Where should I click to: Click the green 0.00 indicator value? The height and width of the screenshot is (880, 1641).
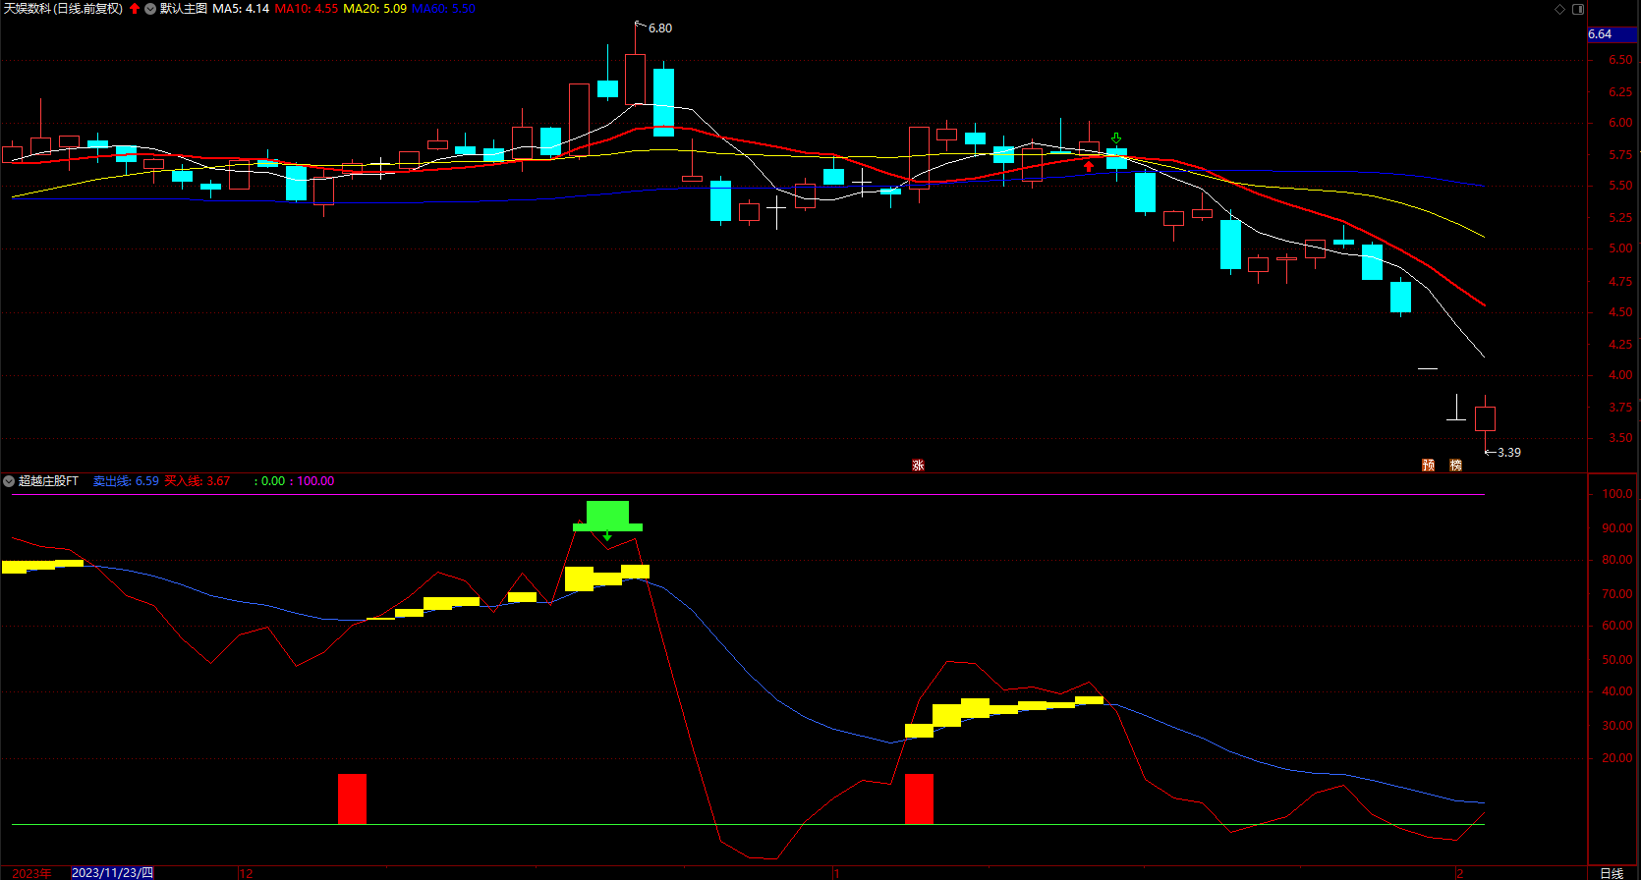(x=273, y=481)
